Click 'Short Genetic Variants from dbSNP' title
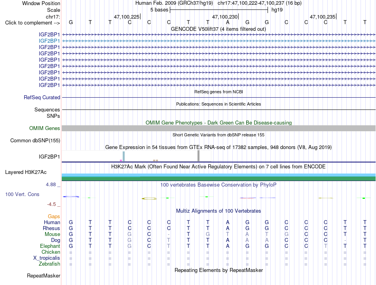The height and width of the screenshot is (285, 376). click(218, 135)
